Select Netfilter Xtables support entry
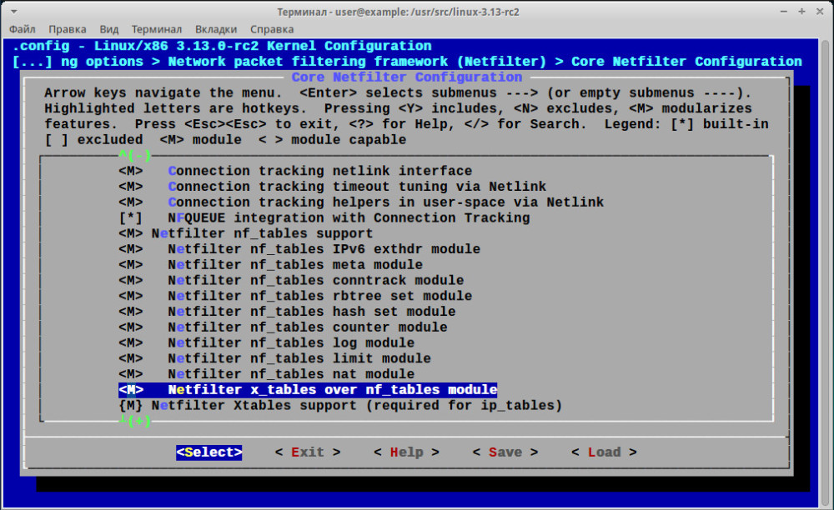 pos(356,406)
